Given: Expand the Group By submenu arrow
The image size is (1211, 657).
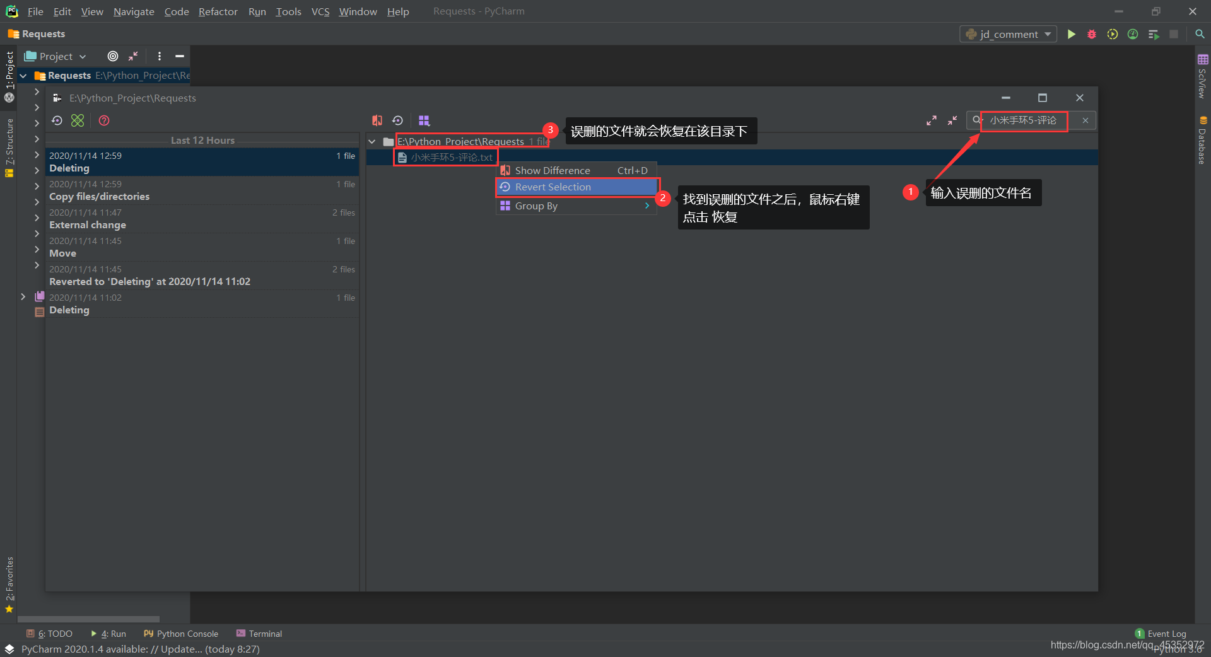Looking at the screenshot, I should pos(647,206).
